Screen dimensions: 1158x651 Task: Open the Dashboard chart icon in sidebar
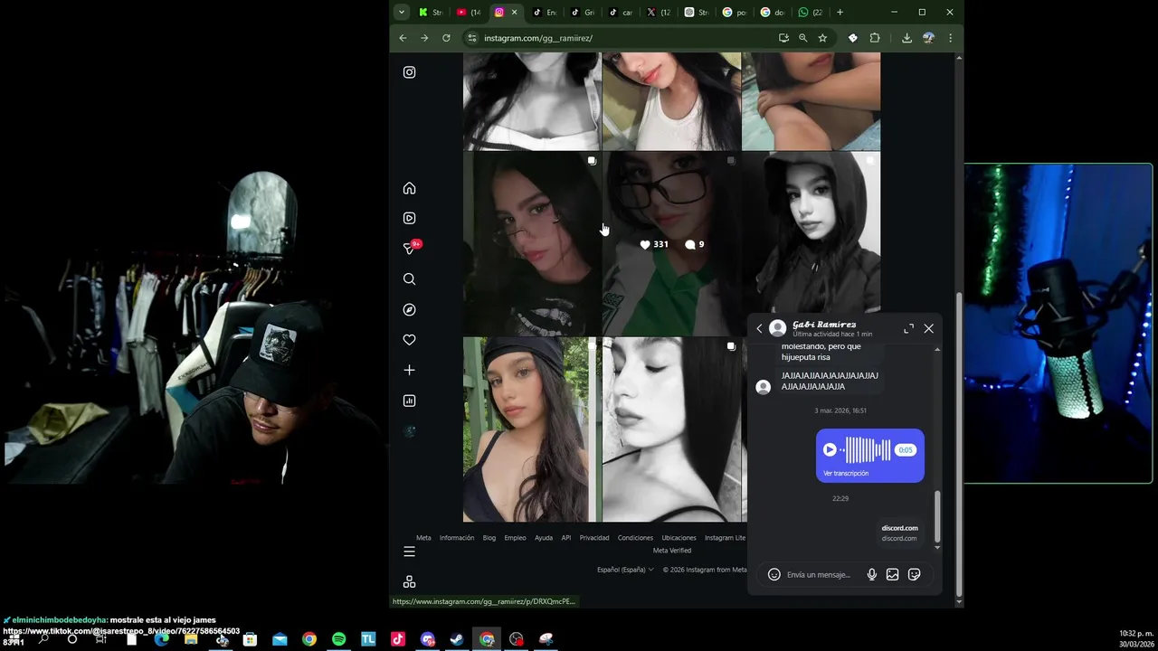tap(409, 401)
